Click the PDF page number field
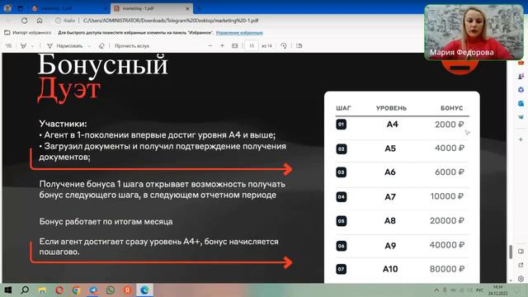Screen dimensions: 528x297 [x=252, y=46]
